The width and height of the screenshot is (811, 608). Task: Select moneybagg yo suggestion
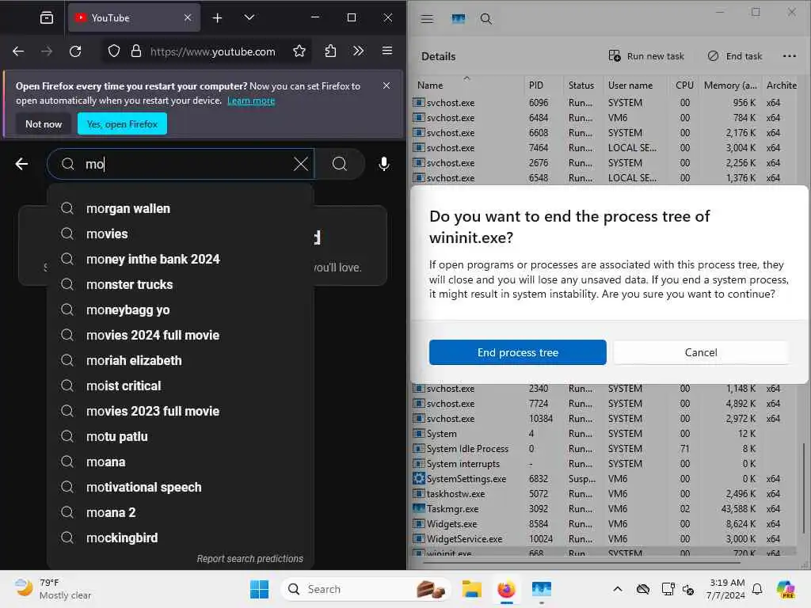tap(181, 310)
